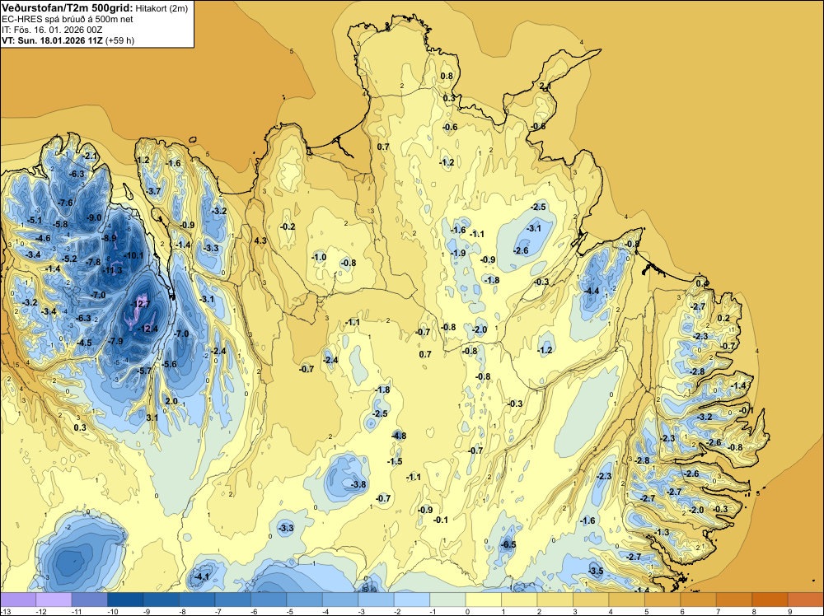Click the "EC-HRES spá brúuð á 500m net" line

[x=68, y=19]
